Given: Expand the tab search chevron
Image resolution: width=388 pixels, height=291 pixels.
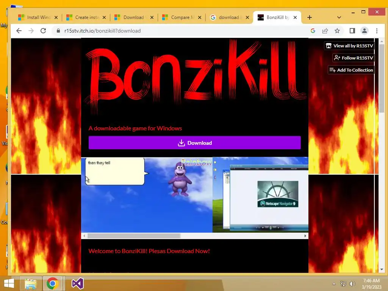Looking at the screenshot, I should point(339,17).
